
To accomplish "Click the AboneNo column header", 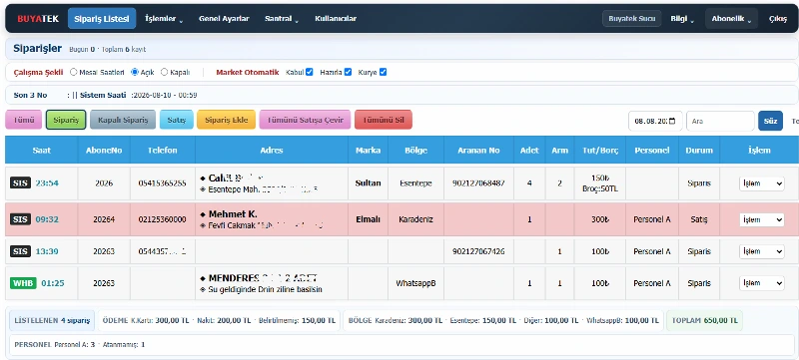I will [104, 150].
